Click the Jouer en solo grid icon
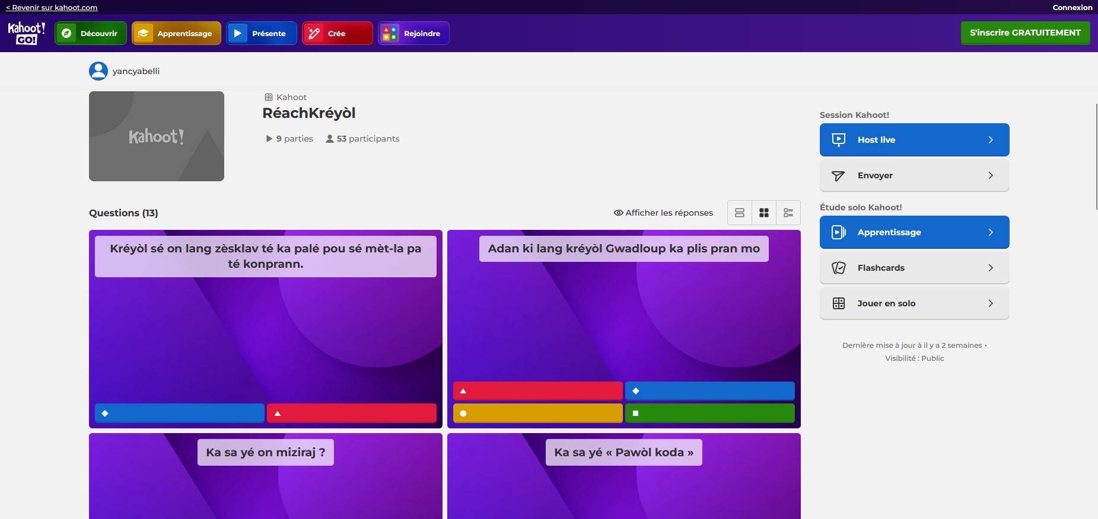Screen dimensions: 1098x519 click(838, 303)
